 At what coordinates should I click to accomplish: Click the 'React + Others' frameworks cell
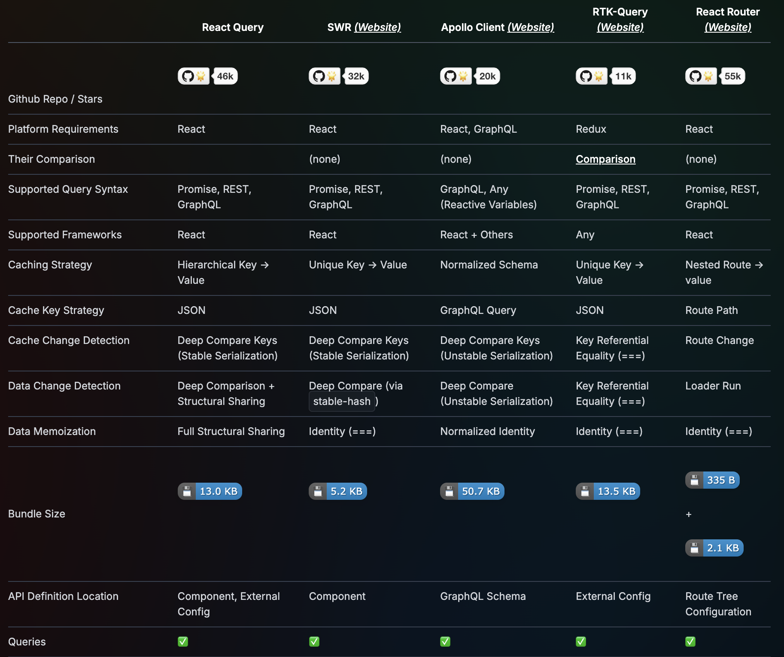click(477, 235)
